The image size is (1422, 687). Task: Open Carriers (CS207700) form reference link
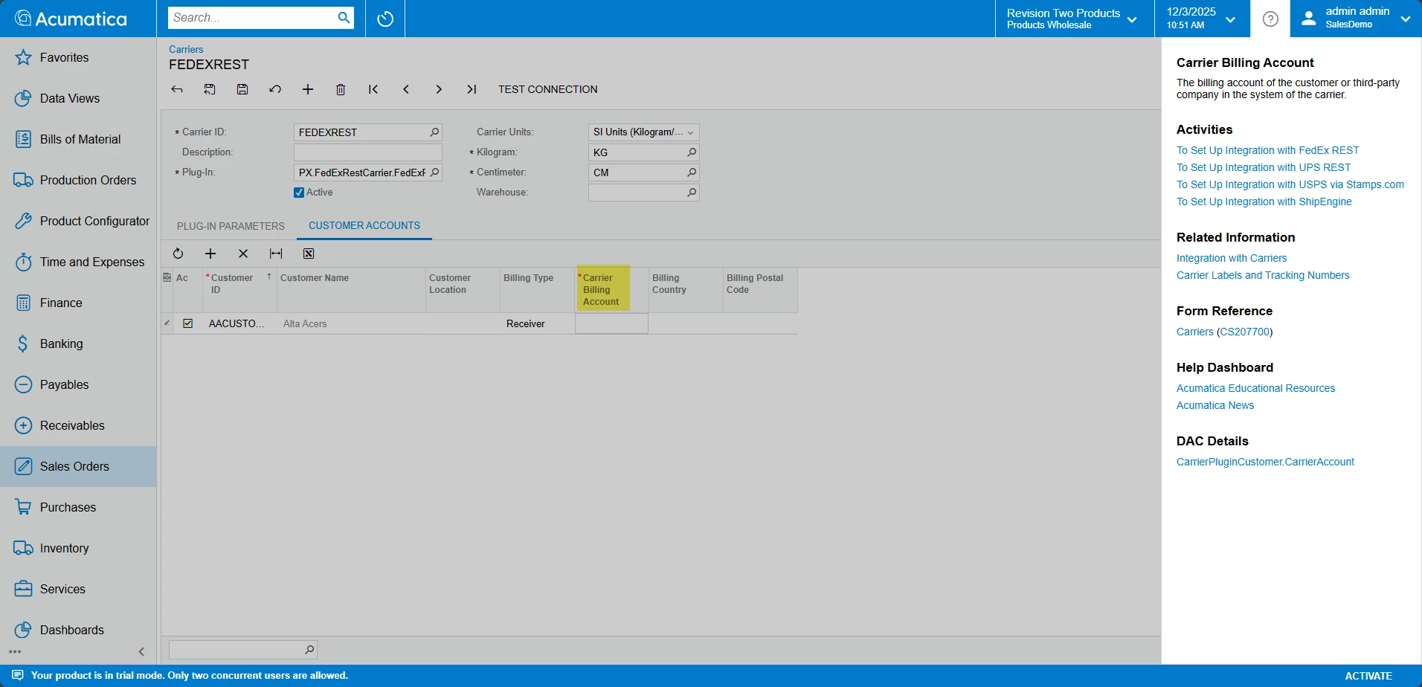point(1224,332)
